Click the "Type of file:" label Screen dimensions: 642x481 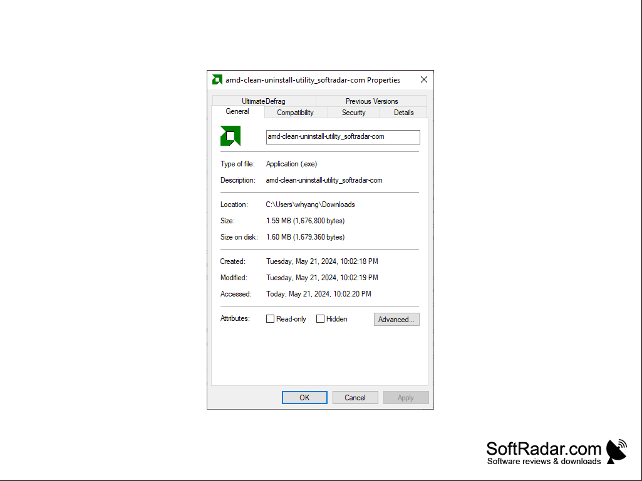click(237, 164)
